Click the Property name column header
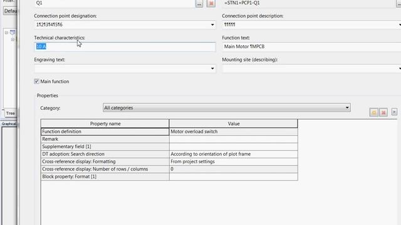Image resolution: width=401 pixels, height=225 pixels. [105, 124]
